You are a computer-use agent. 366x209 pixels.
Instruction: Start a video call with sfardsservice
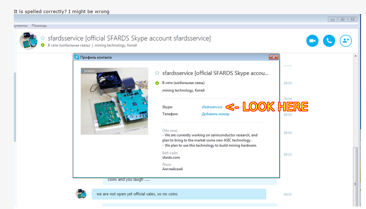[312, 41]
